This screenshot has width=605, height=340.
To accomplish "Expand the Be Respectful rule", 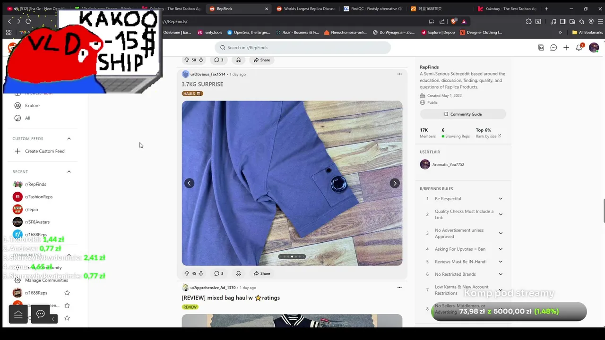I will click(501, 199).
